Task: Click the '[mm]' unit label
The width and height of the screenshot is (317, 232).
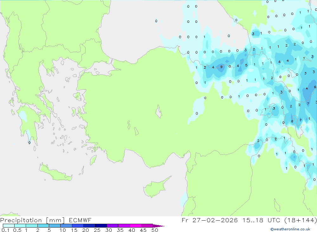Action: pos(55,220)
